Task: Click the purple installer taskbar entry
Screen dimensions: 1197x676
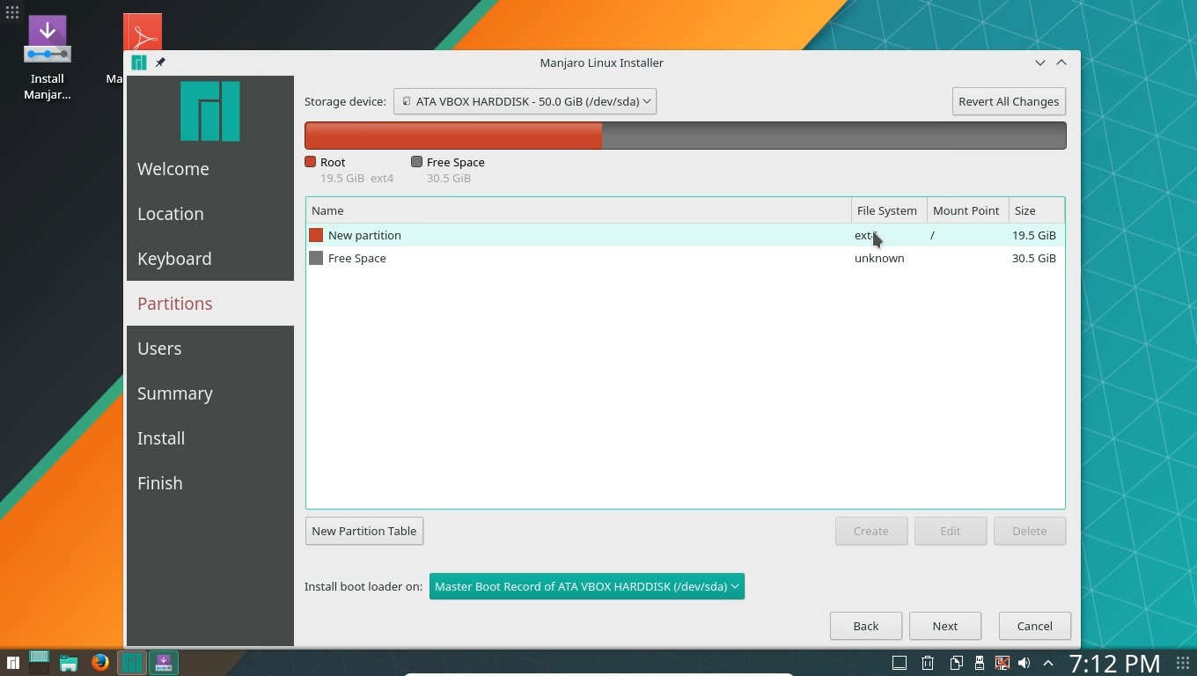Action: 163,662
